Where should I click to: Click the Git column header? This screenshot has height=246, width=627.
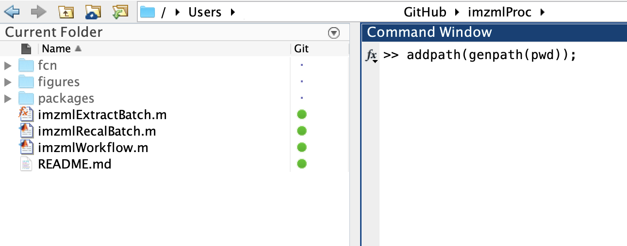301,48
